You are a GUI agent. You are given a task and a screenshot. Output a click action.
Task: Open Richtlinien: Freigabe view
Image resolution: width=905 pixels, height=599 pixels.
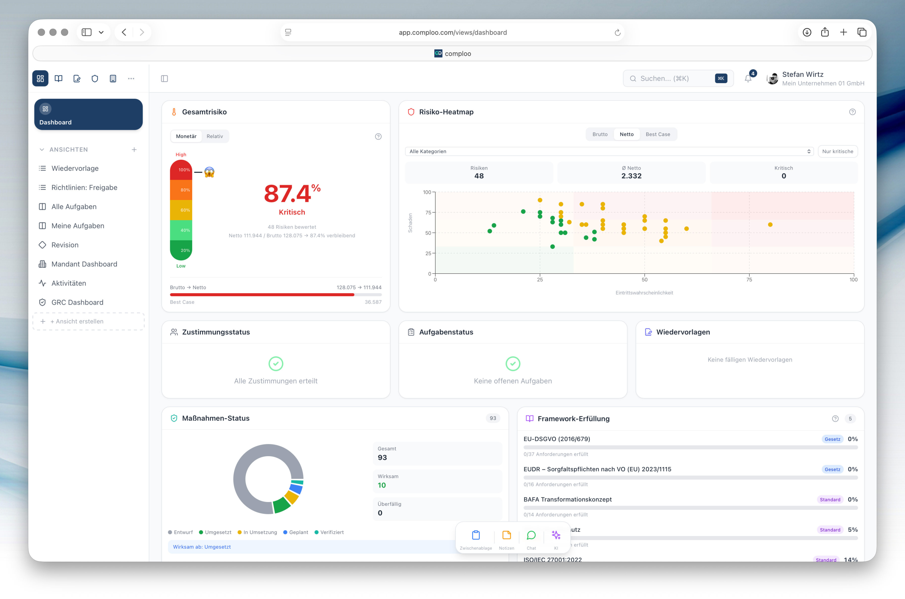(x=84, y=188)
